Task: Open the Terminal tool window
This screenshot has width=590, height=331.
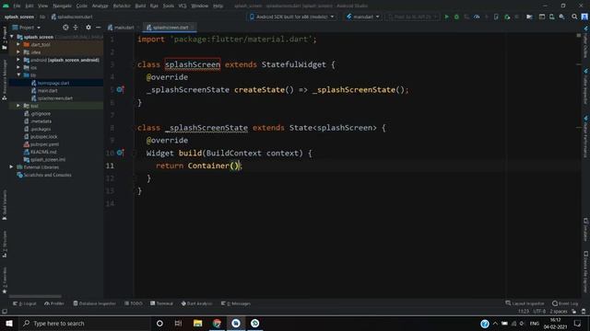Action: coord(161,303)
